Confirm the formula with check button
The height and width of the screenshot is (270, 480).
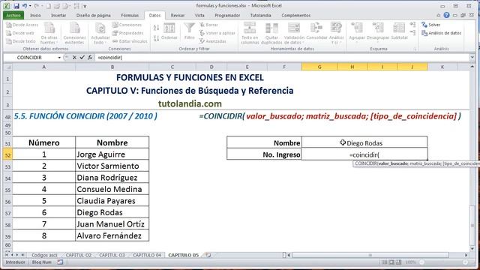point(82,58)
